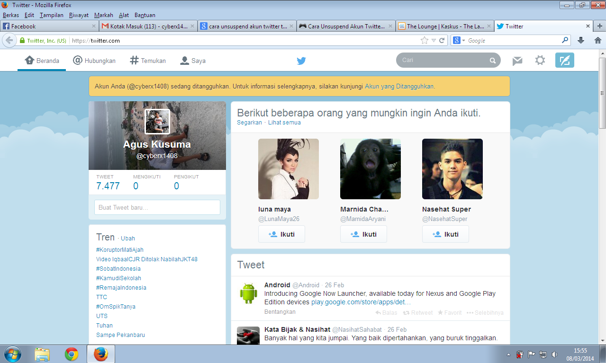Switch to The Lounge Kaskus tab
This screenshot has height=363, width=606.
coord(444,27)
